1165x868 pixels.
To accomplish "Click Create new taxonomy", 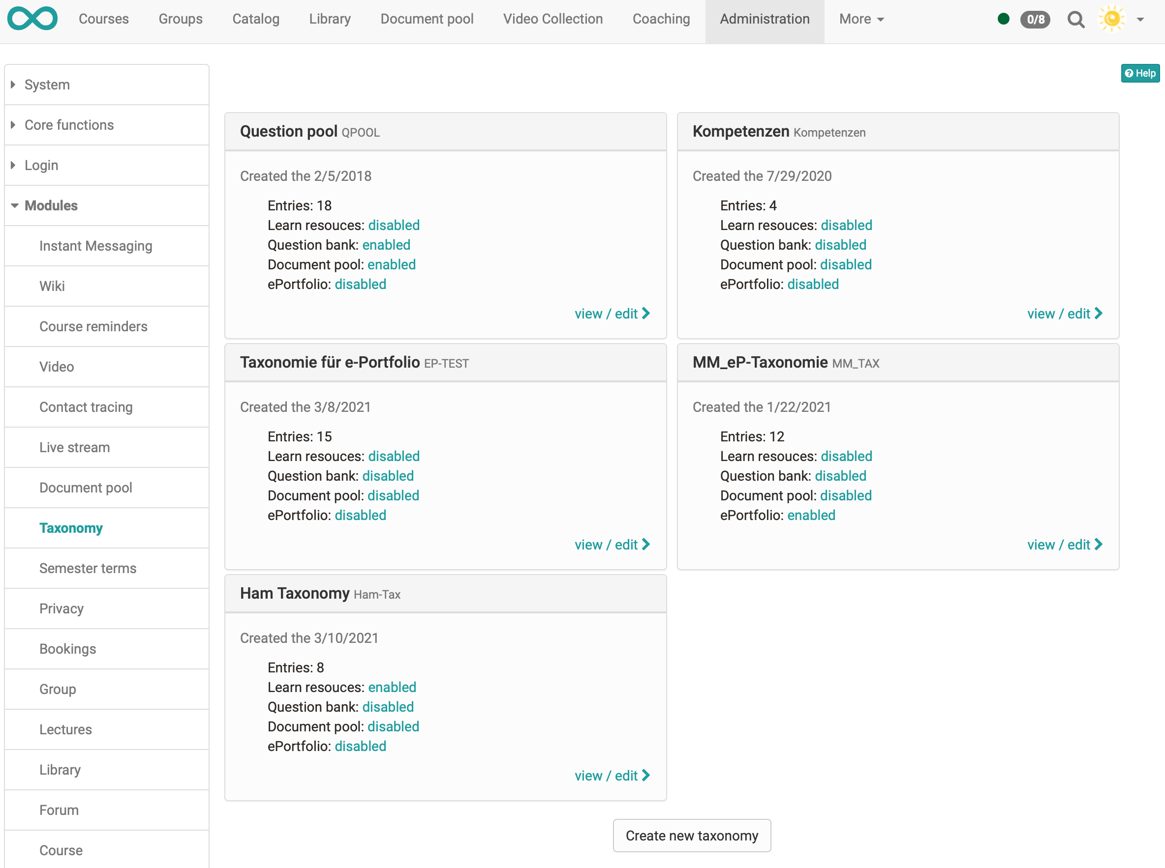I will tap(691, 836).
